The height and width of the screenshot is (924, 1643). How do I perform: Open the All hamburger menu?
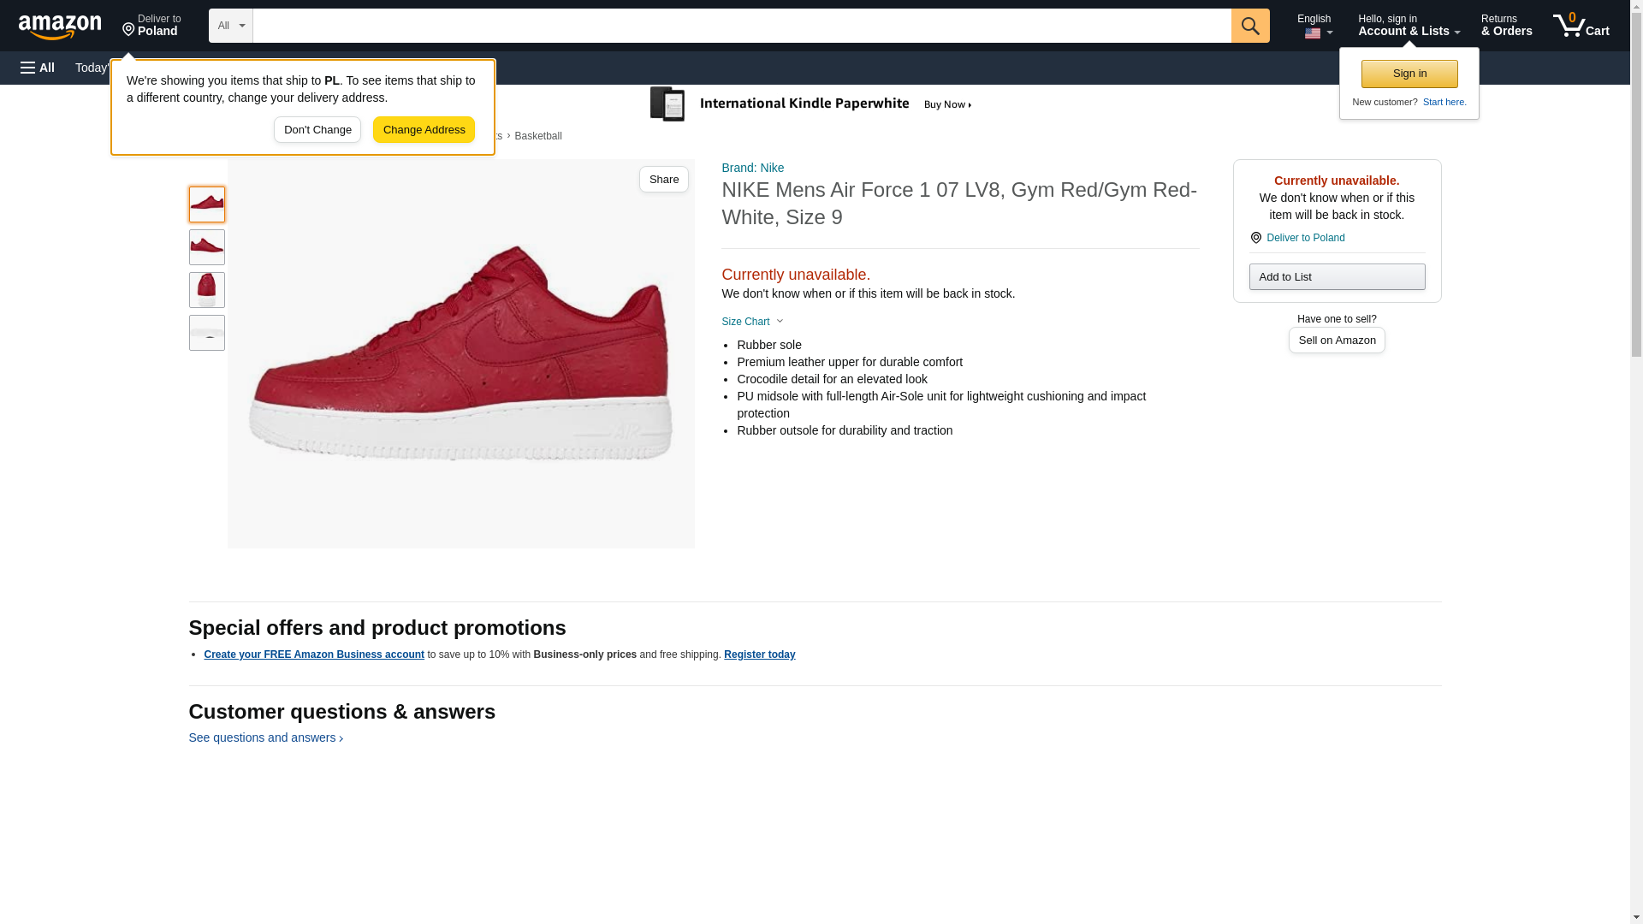pyautogui.click(x=38, y=68)
